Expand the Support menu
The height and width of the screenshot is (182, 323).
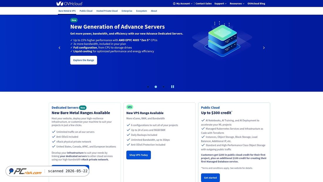click(220, 4)
